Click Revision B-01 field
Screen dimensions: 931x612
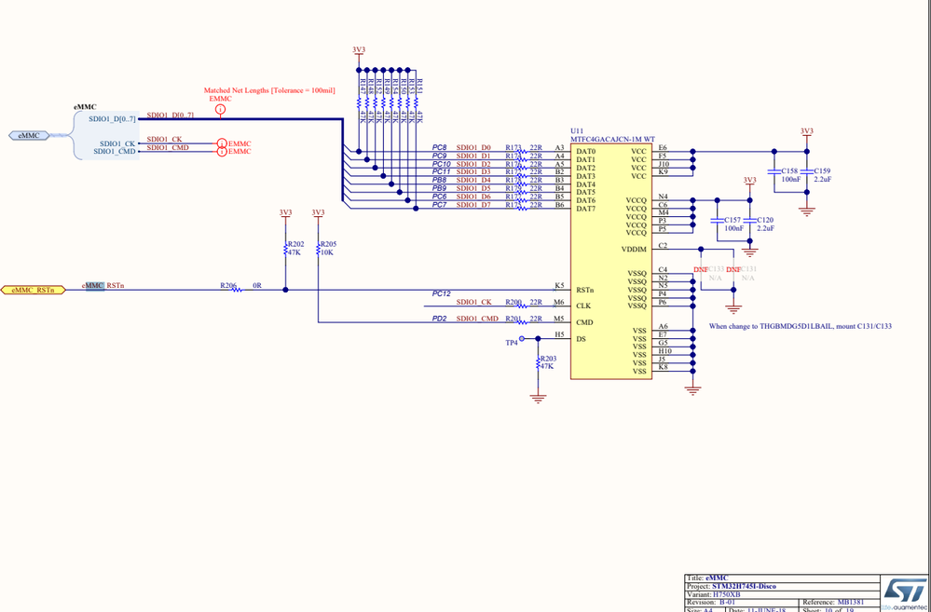coord(710,602)
